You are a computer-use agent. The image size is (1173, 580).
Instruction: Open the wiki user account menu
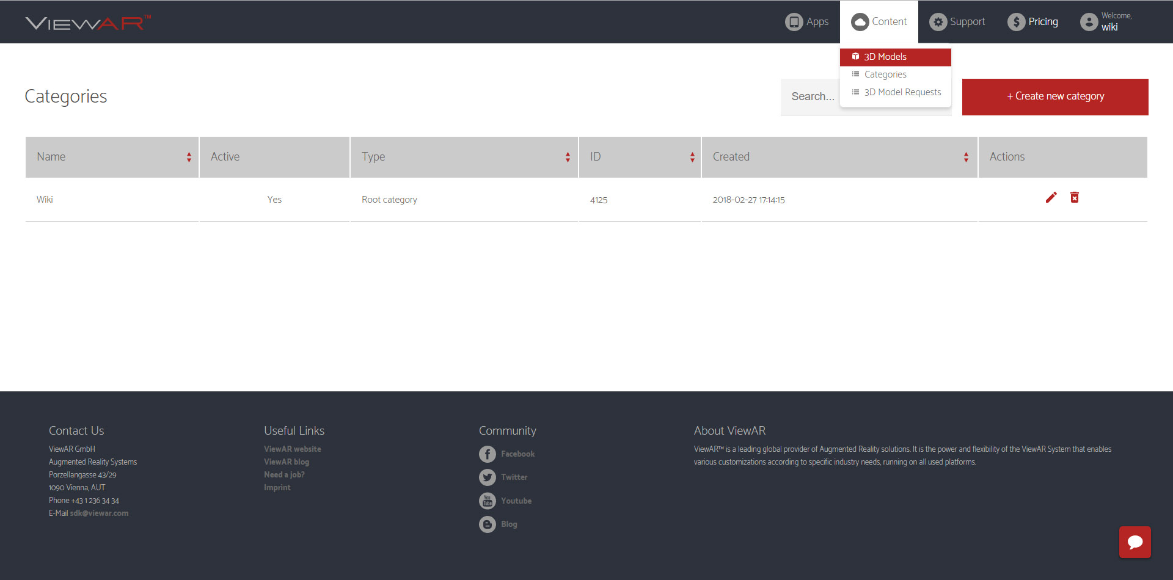[1106, 22]
